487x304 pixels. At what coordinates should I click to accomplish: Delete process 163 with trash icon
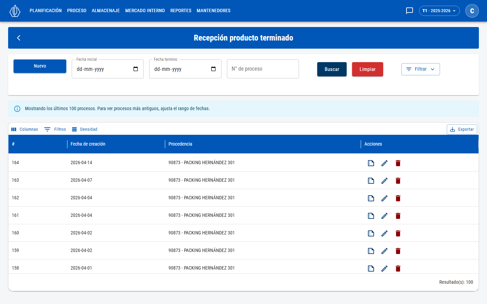[x=398, y=181]
